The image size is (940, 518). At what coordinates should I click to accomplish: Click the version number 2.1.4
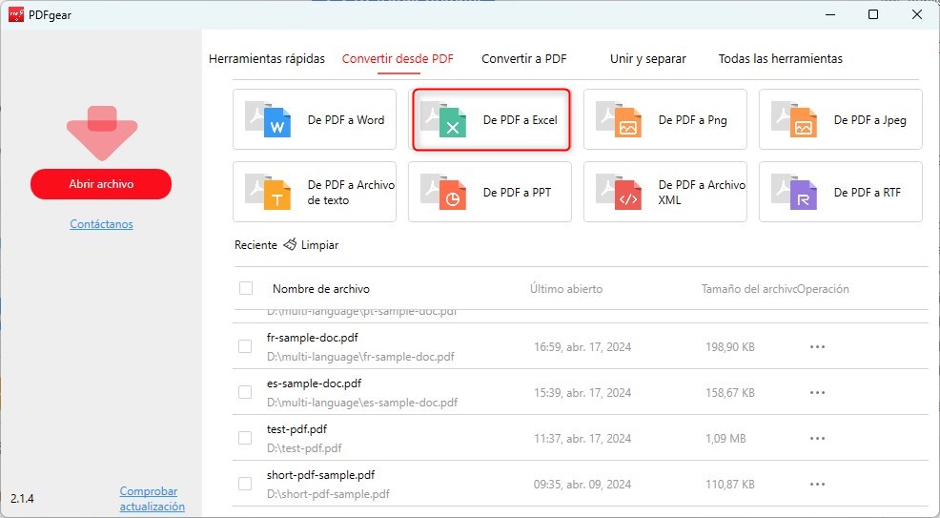(22, 498)
